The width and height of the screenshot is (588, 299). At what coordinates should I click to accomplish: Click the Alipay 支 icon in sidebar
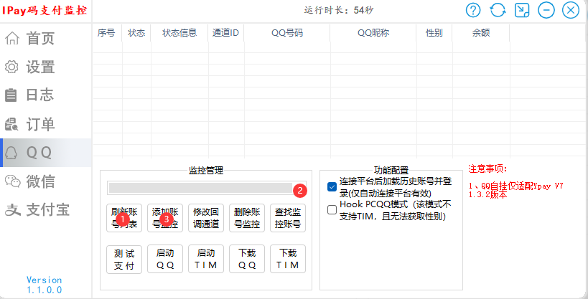click(12, 210)
